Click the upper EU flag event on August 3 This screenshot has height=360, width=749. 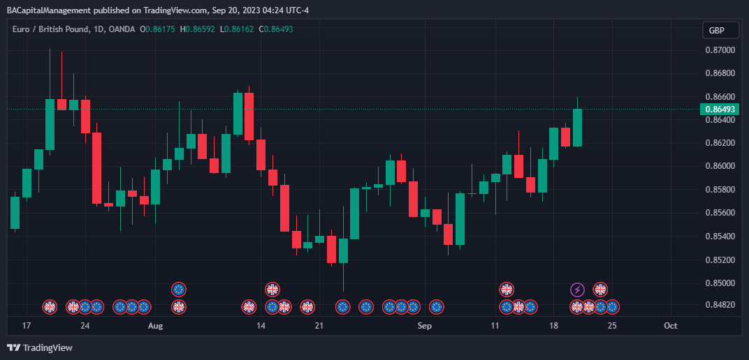(179, 289)
